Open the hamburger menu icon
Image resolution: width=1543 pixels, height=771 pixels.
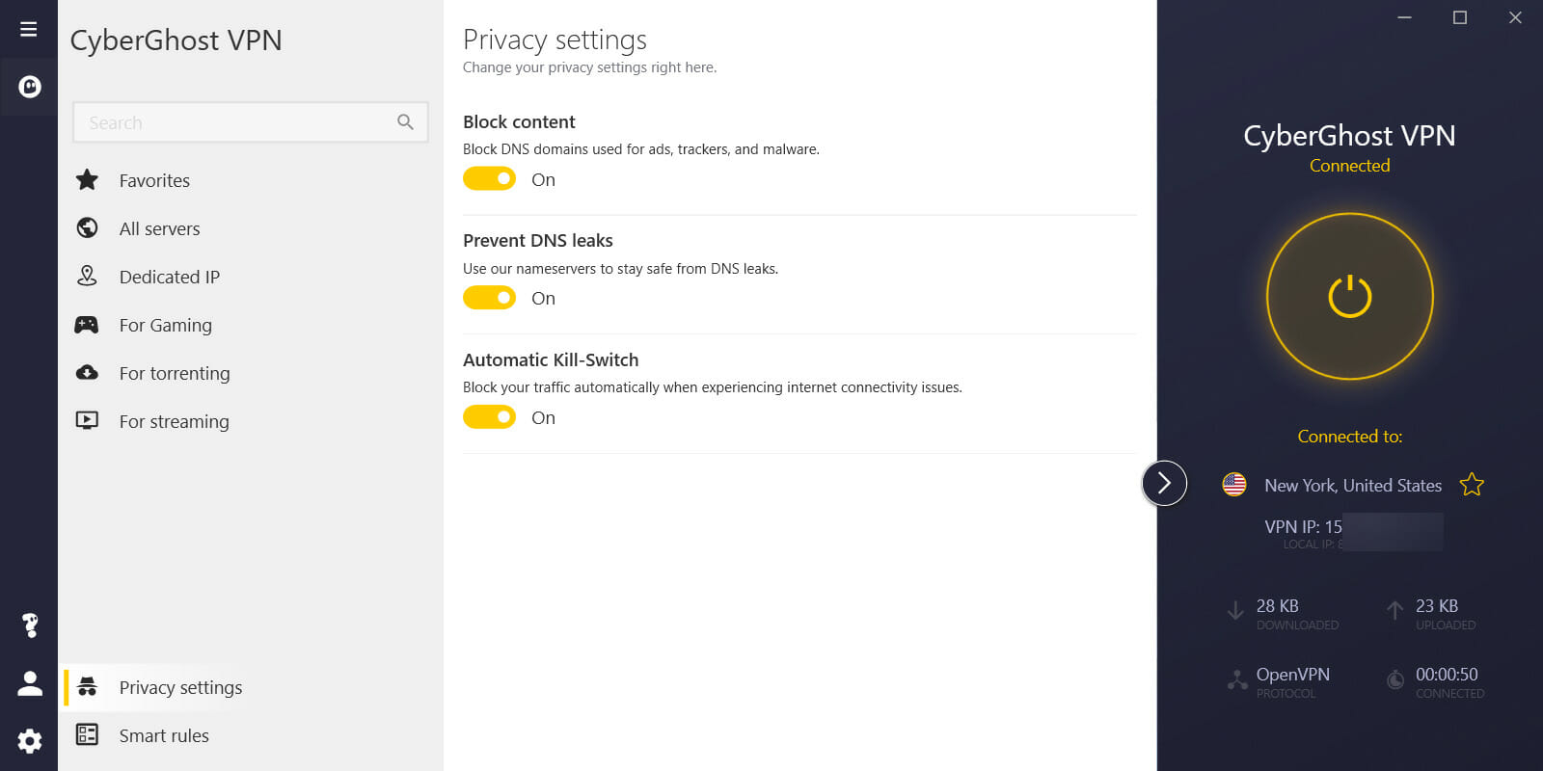click(29, 29)
